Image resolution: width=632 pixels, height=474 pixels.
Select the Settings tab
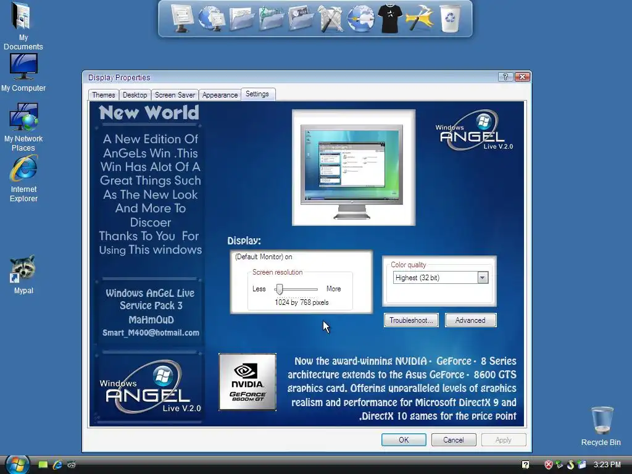pyautogui.click(x=257, y=94)
